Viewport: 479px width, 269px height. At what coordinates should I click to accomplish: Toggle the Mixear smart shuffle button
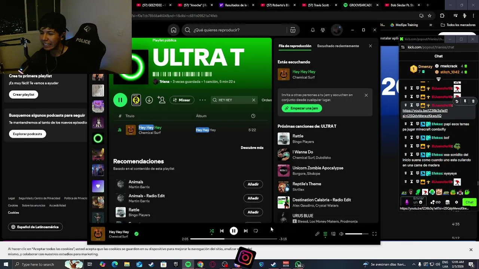[181, 100]
